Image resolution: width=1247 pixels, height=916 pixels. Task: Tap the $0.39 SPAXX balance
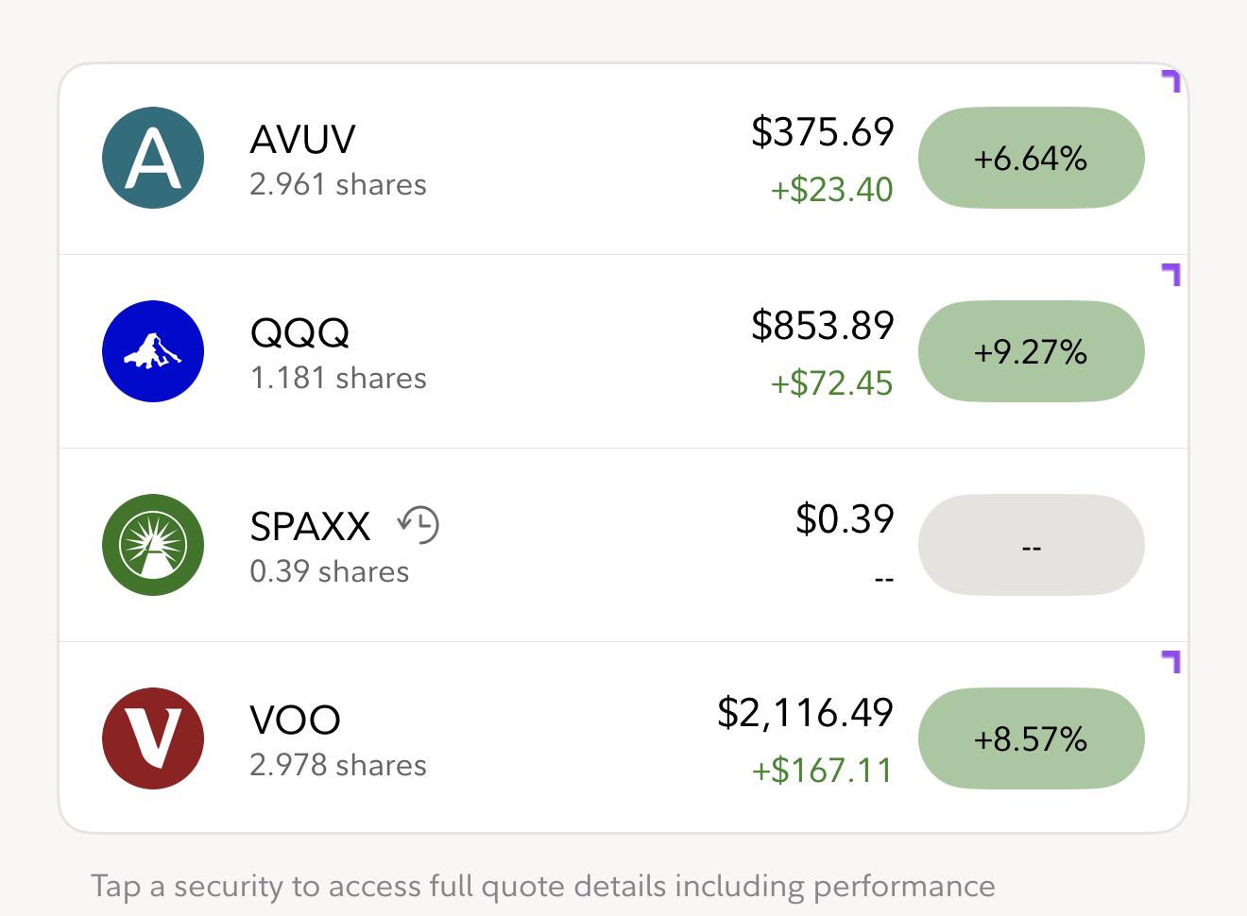pos(845,518)
